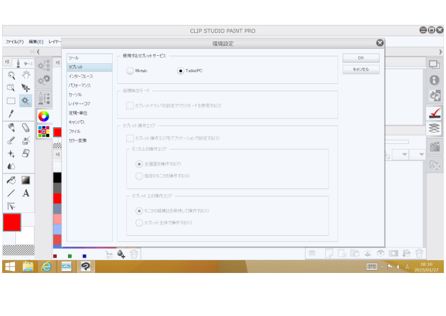Click the Animation clapperboard panel icon
The height and width of the screenshot is (316, 446).
click(435, 147)
